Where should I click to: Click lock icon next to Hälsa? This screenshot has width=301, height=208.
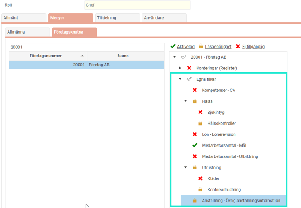pos(195,101)
